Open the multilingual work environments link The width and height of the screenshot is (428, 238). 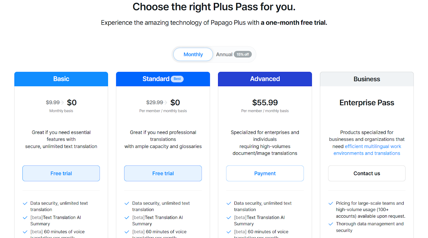[x=367, y=150]
